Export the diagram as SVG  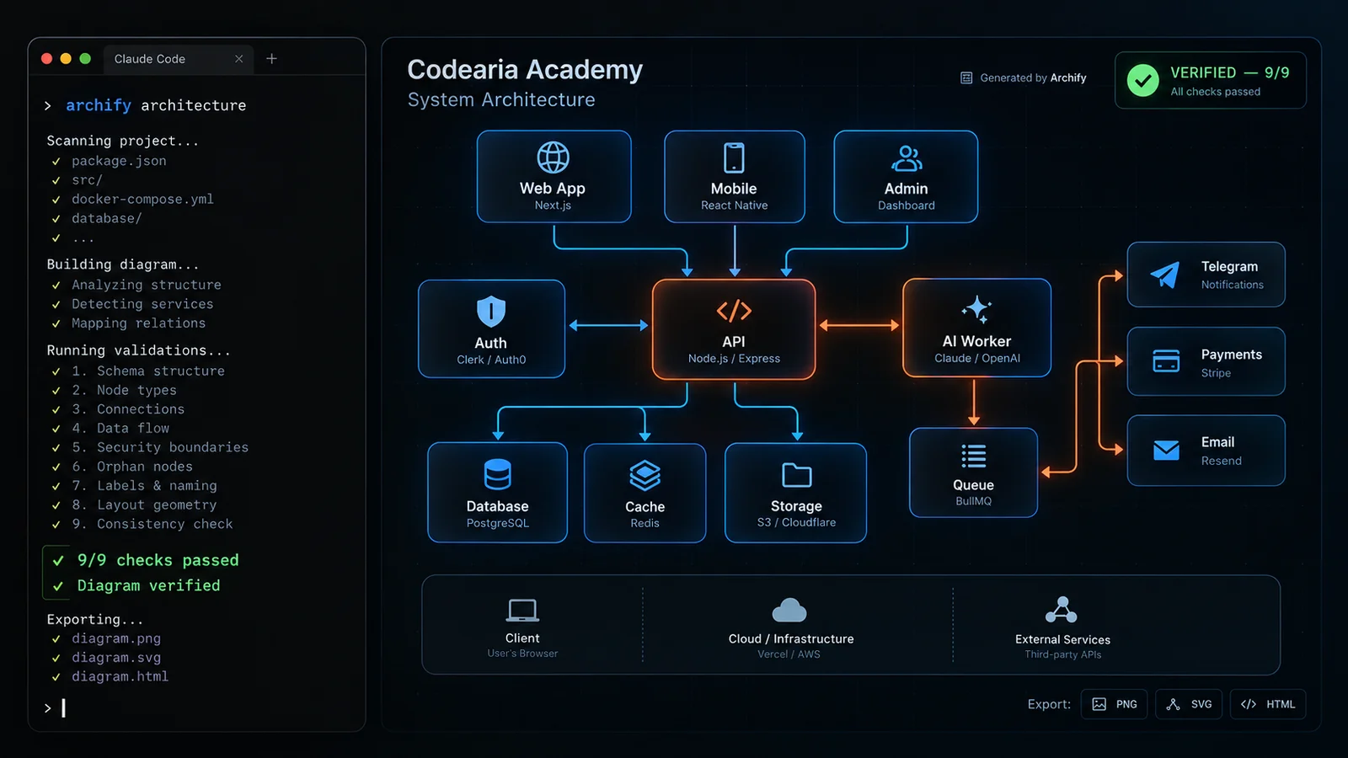tap(1189, 704)
